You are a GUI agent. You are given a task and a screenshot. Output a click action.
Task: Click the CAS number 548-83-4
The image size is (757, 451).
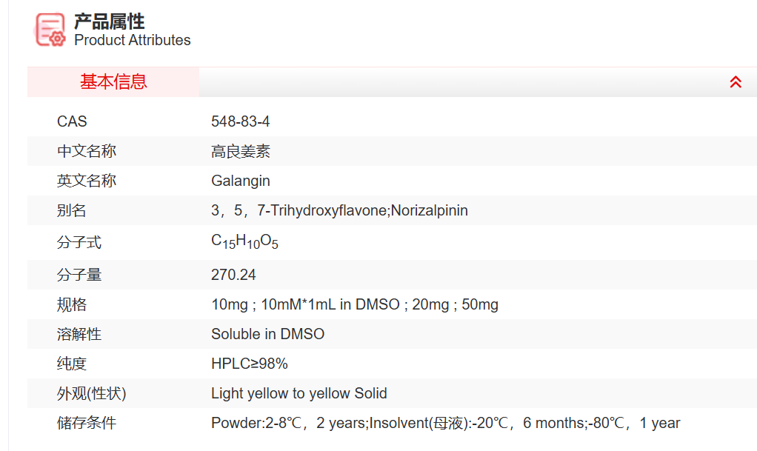tap(241, 121)
